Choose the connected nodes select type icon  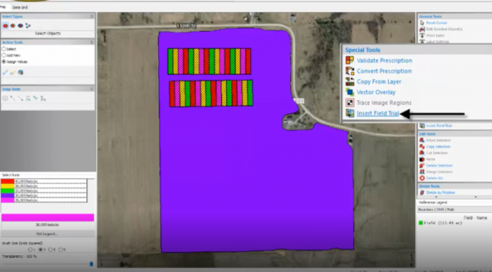coord(28,26)
